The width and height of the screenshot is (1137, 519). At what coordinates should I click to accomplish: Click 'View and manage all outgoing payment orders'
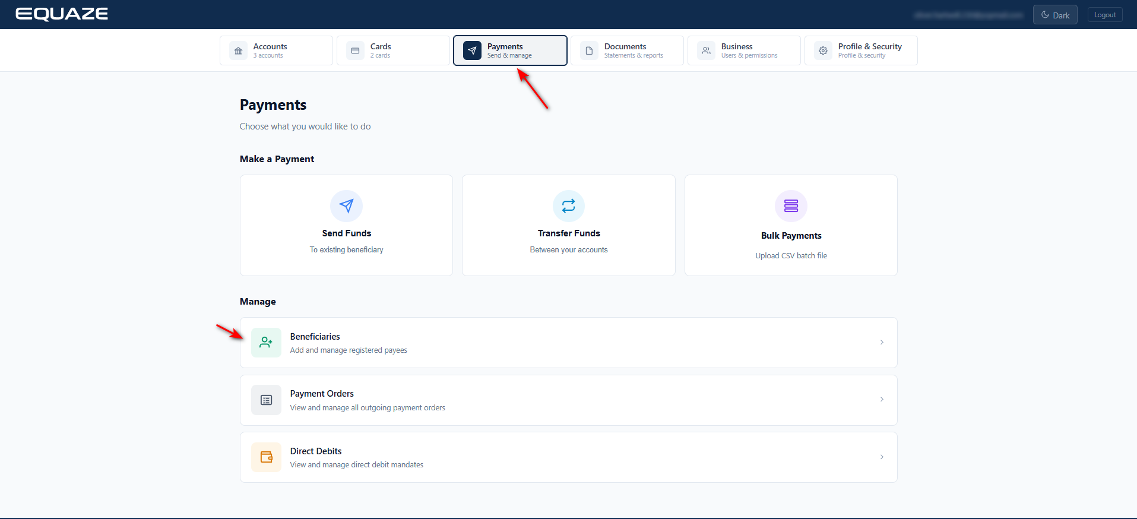click(368, 408)
